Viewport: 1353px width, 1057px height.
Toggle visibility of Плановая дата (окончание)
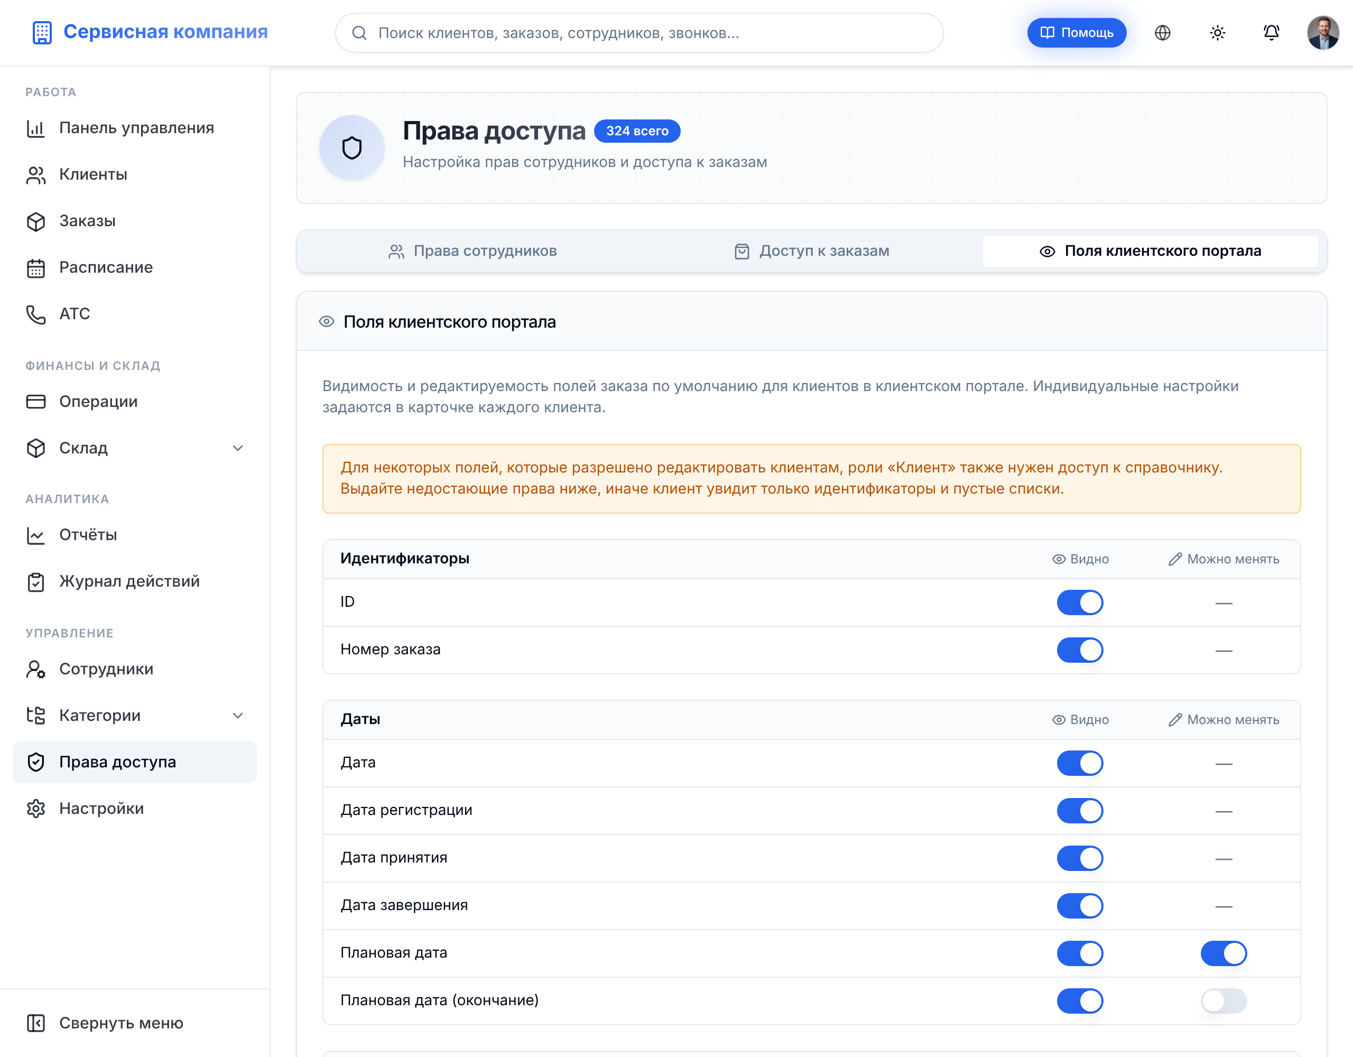coord(1080,1000)
